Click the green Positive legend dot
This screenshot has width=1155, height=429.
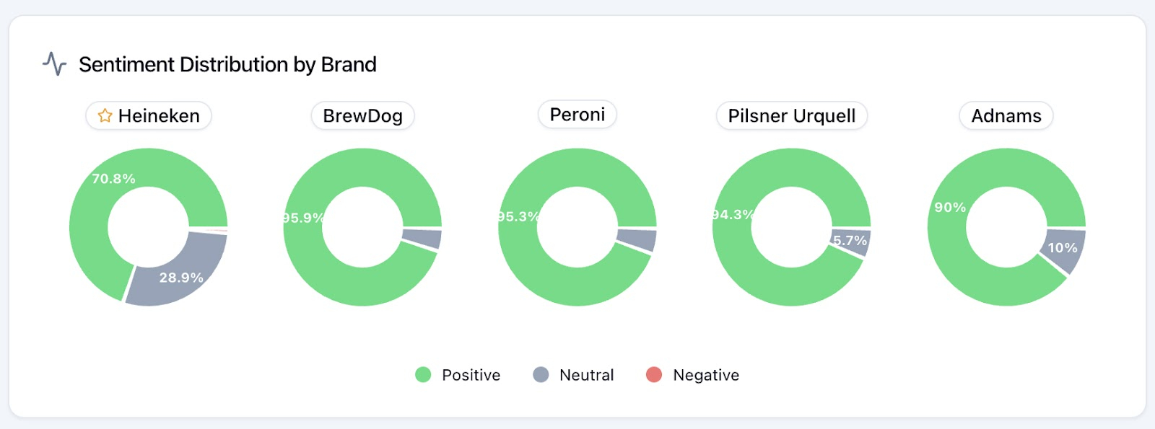[x=423, y=374]
